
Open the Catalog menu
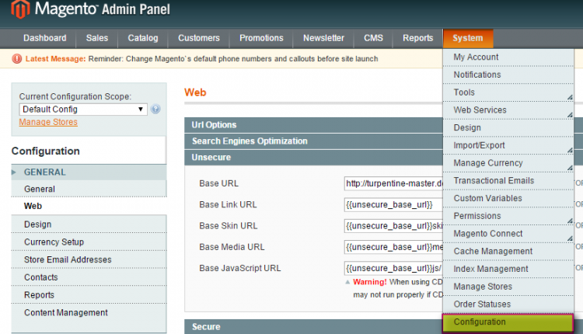click(143, 38)
